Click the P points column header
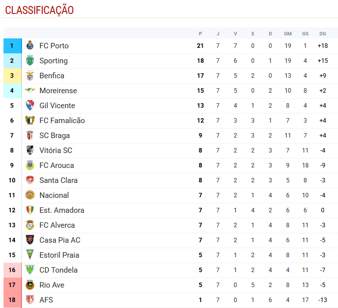338x308 pixels. click(200, 34)
